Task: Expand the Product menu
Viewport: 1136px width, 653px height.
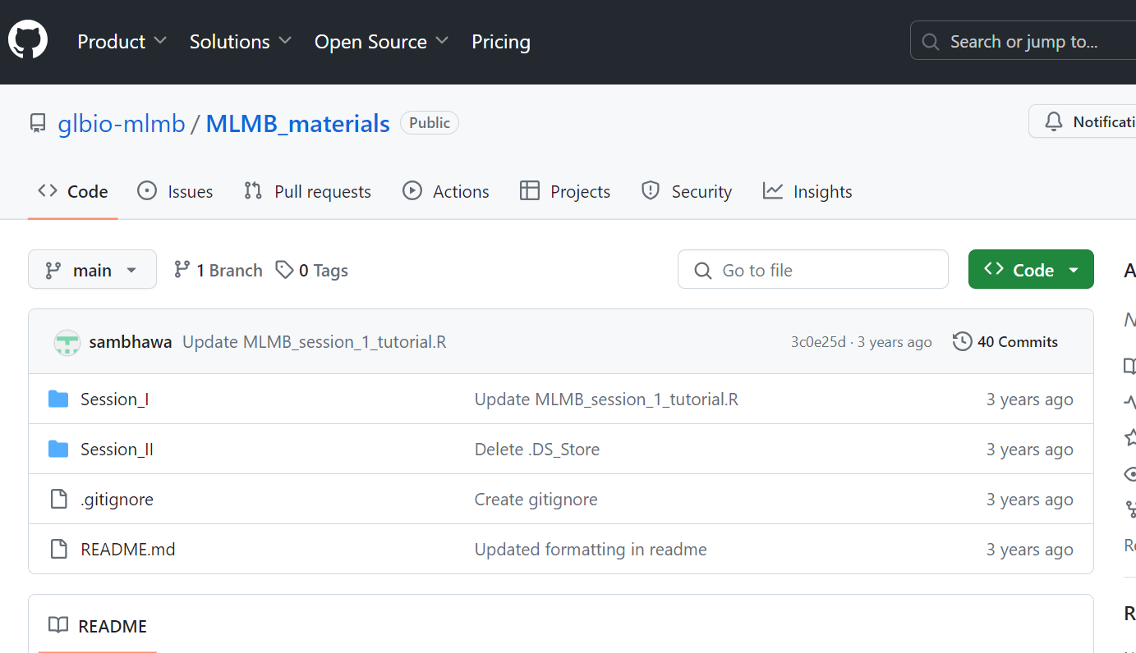Action: coord(122,42)
